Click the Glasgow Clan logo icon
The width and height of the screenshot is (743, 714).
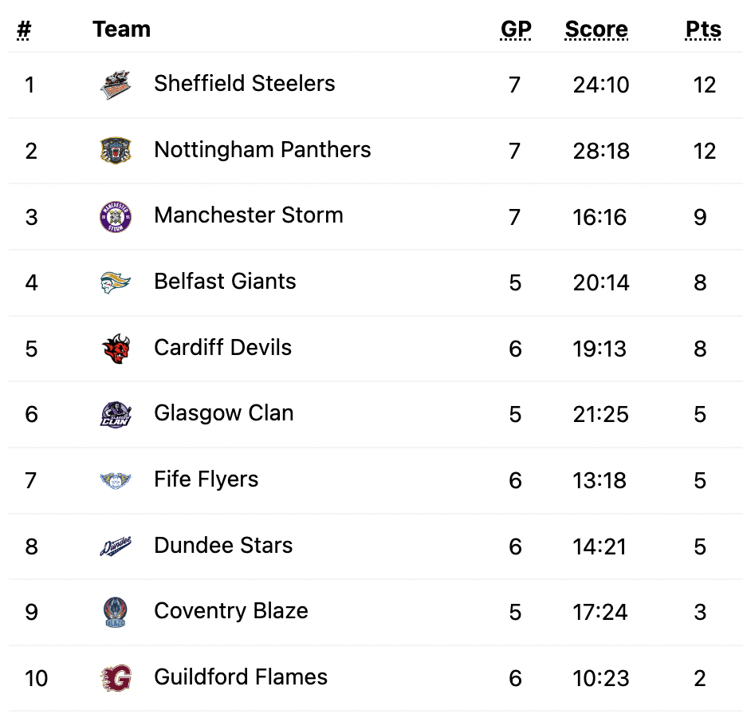pos(116,414)
